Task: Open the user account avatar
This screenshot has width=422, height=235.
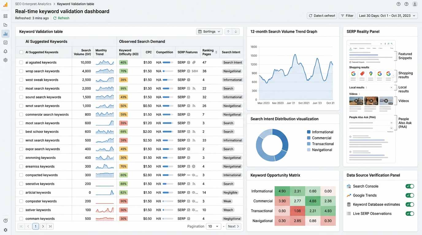Action: pos(415,4)
